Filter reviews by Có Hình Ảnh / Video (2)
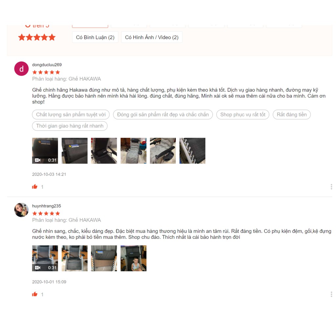The height and width of the screenshot is (336, 336). [152, 37]
